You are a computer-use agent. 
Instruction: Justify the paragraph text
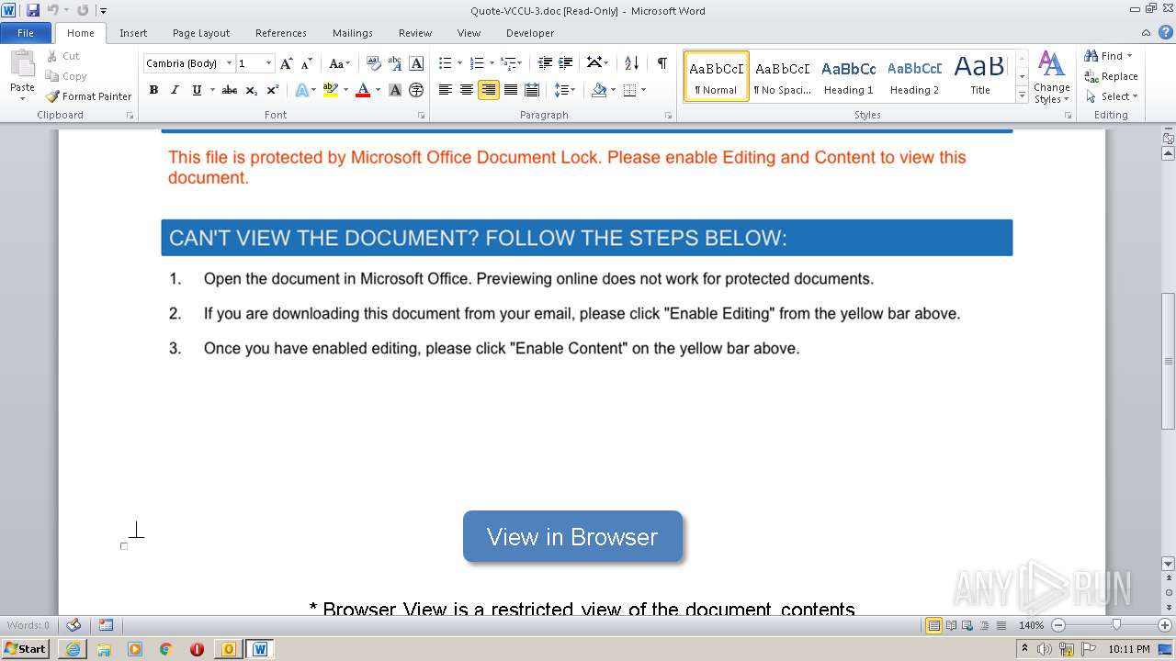(x=510, y=90)
